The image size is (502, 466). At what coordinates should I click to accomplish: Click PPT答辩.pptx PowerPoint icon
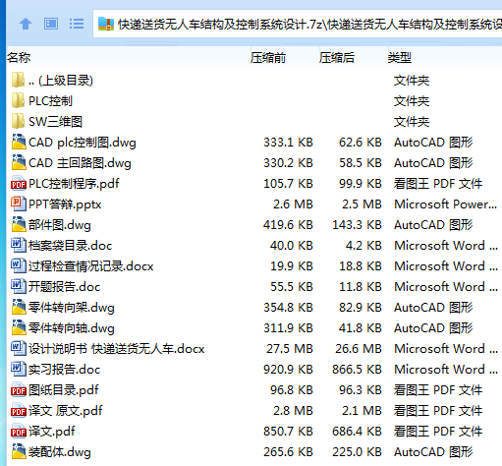(x=19, y=204)
